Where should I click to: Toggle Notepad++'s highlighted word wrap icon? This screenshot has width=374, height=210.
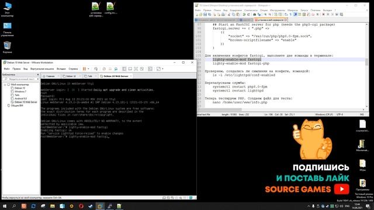coord(295,15)
